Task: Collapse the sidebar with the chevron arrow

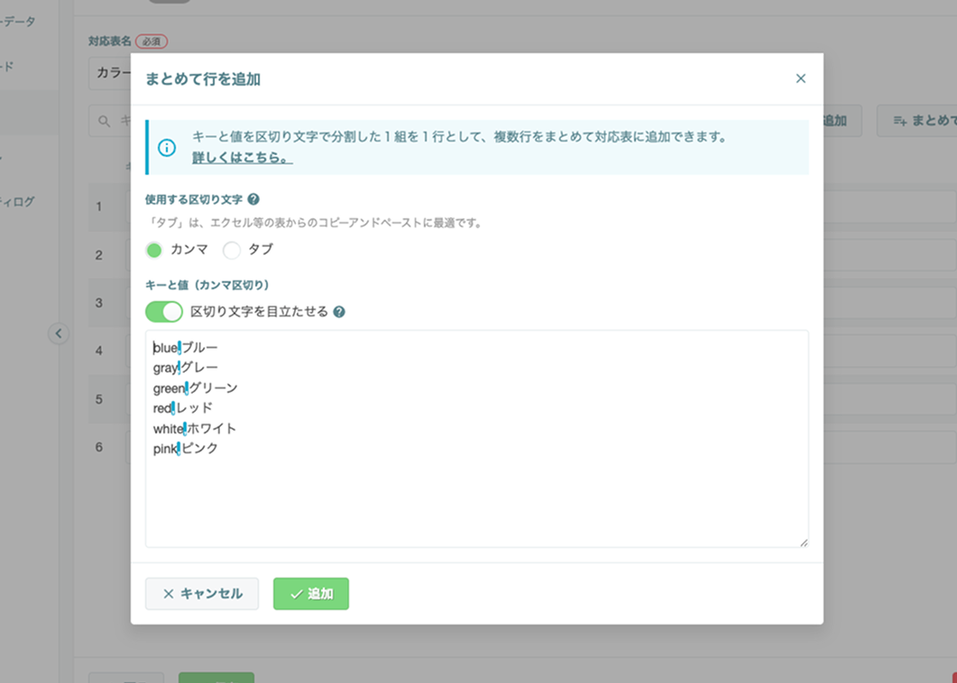Action: [x=59, y=333]
